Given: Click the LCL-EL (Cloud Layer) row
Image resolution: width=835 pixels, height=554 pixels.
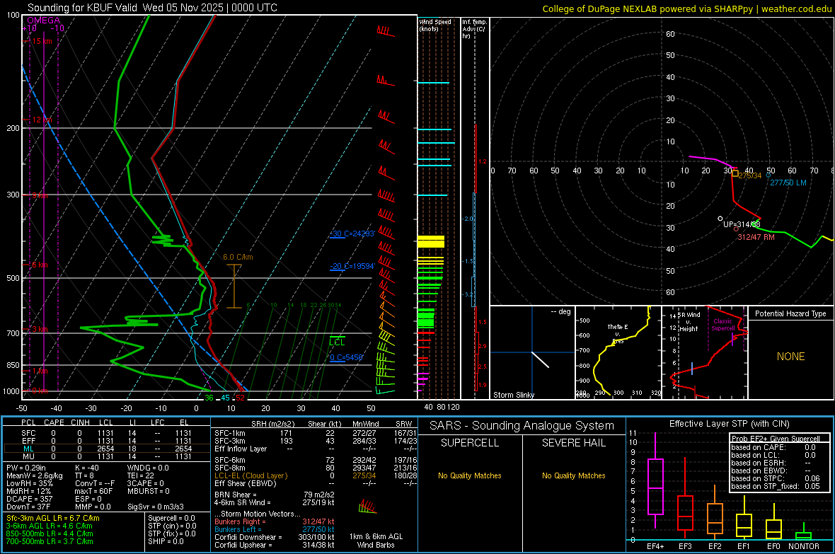Looking at the screenshot, I should [316, 475].
